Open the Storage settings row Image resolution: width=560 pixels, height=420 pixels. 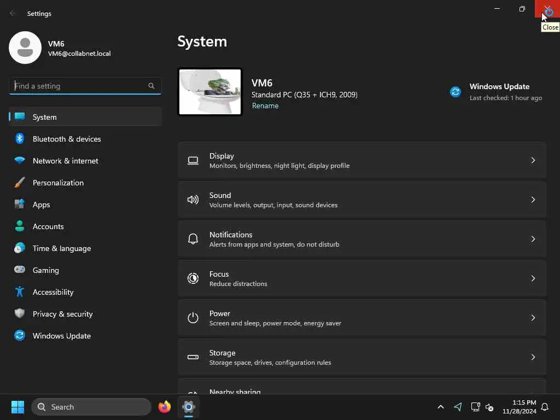click(362, 357)
